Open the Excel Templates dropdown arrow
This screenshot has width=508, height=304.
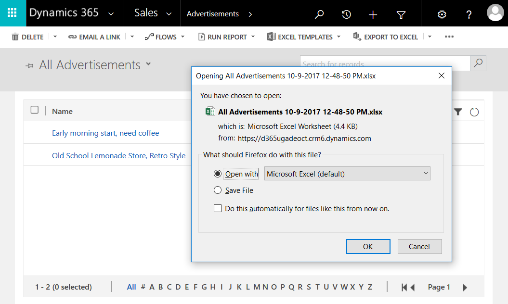[339, 37]
